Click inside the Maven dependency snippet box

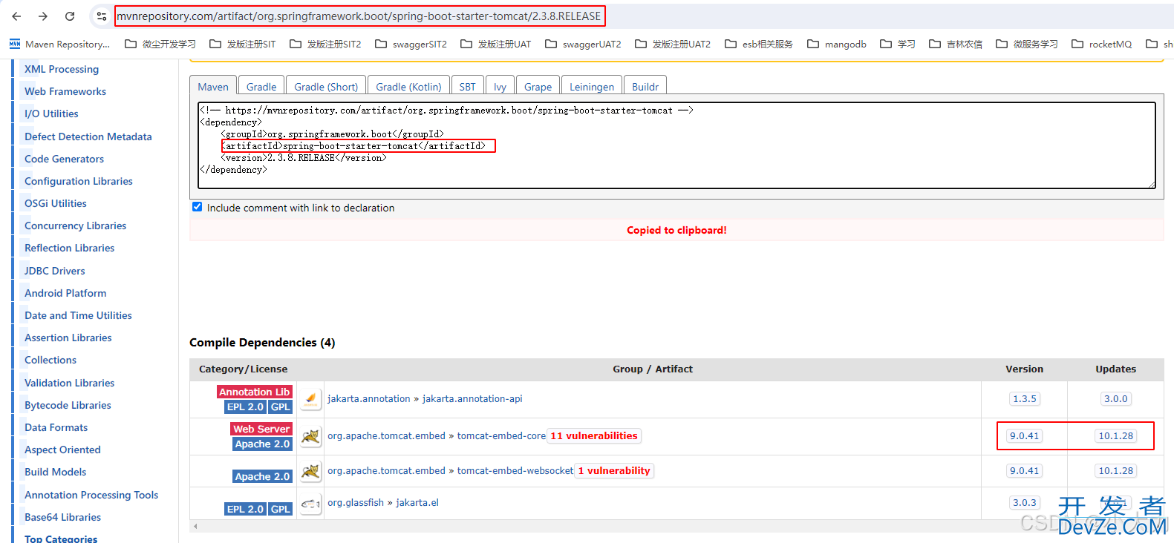coord(676,145)
